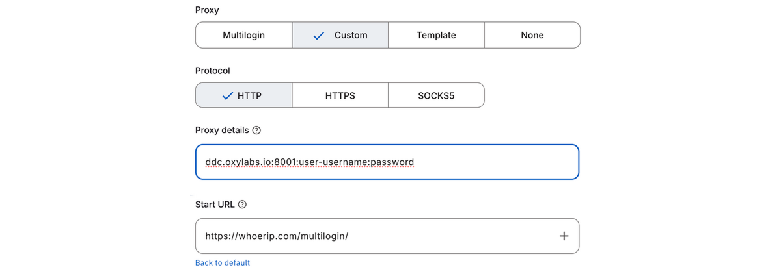Switch protocol to HTTPS
Screen dimensions: 781x274
(x=340, y=95)
